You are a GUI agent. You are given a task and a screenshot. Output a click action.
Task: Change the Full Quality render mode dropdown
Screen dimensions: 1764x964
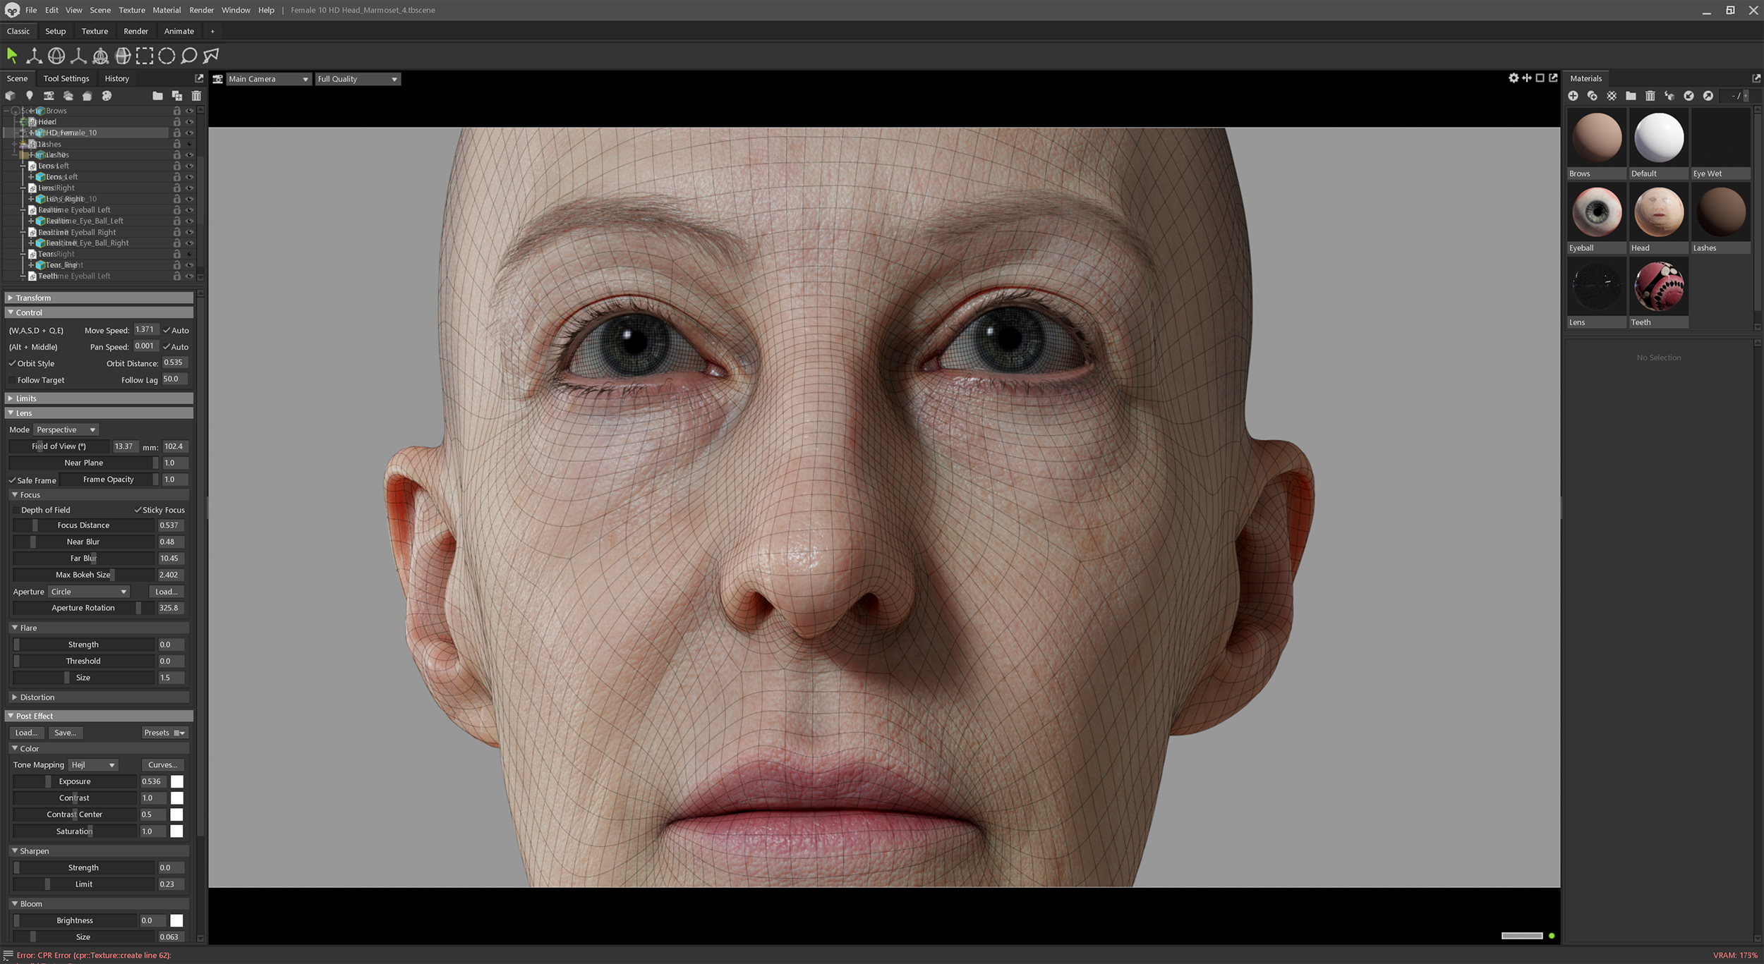[357, 78]
